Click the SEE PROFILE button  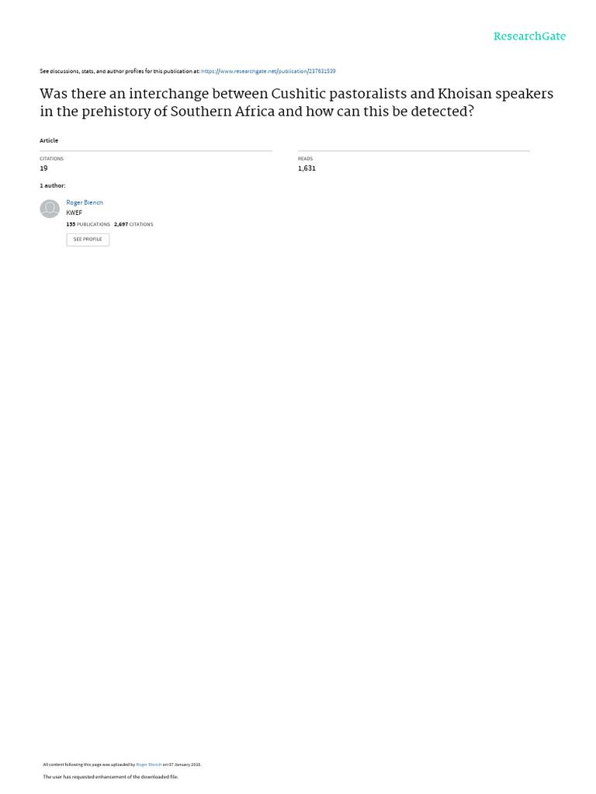pos(88,240)
